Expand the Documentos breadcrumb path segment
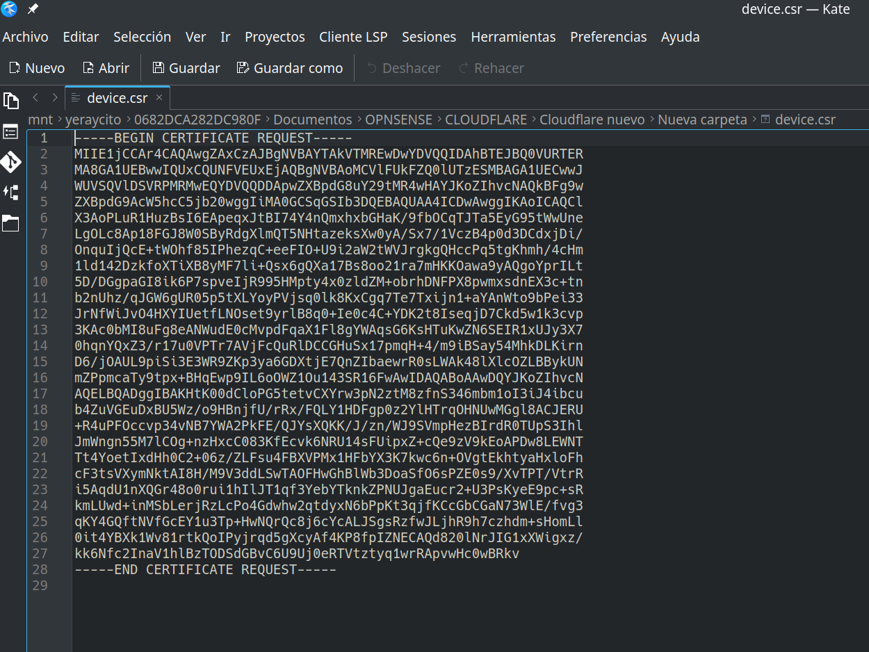The width and height of the screenshot is (869, 652). [312, 120]
